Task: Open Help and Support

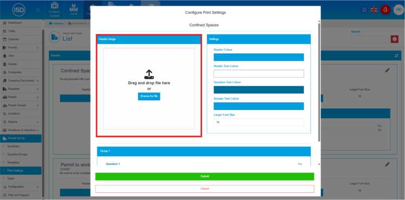Action: click(x=21, y=195)
